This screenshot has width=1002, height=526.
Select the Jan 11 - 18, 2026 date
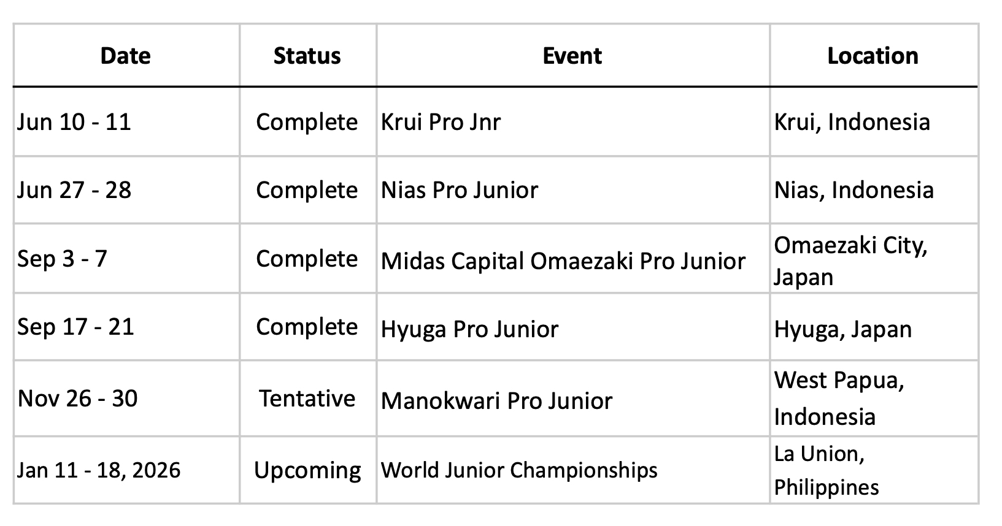(99, 470)
